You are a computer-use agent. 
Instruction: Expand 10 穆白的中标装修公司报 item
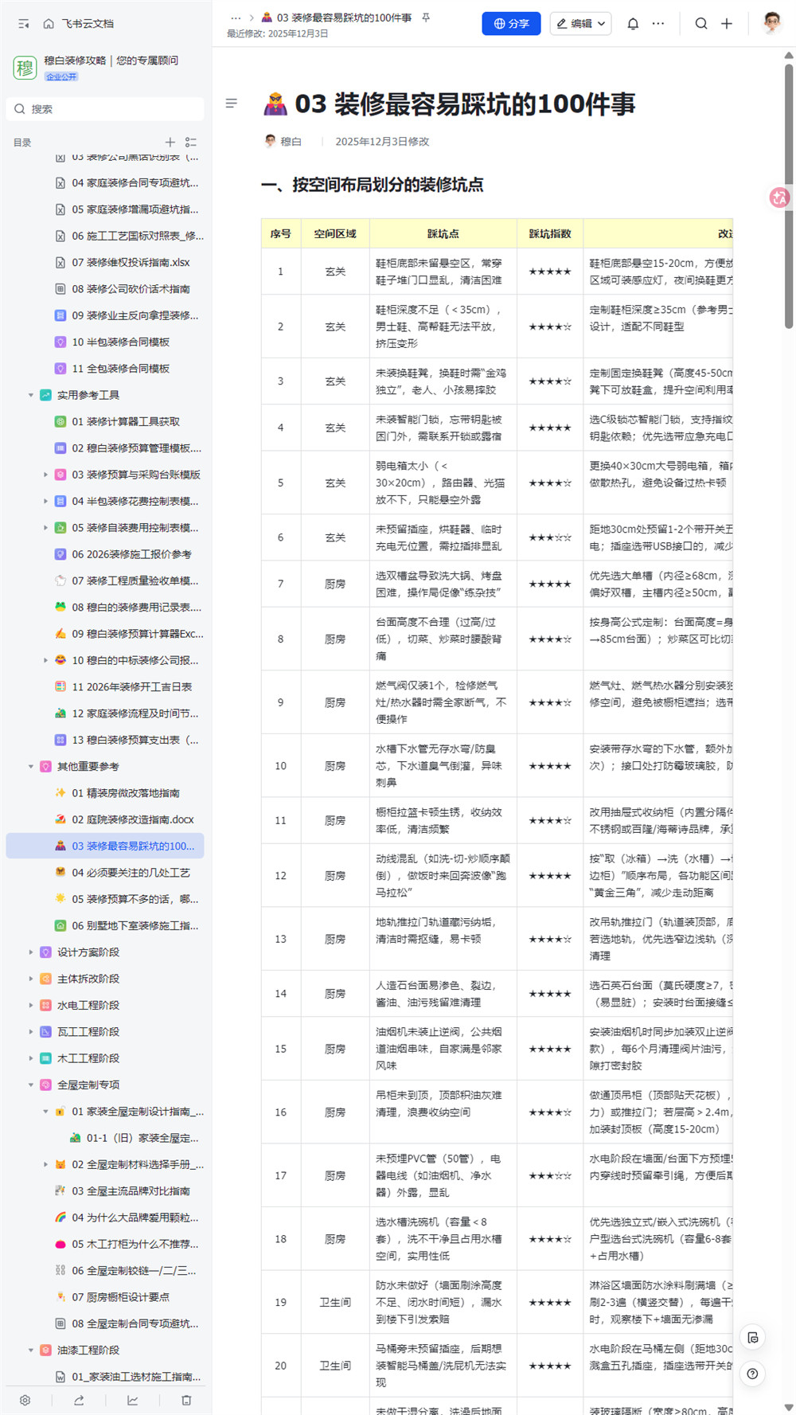45,660
